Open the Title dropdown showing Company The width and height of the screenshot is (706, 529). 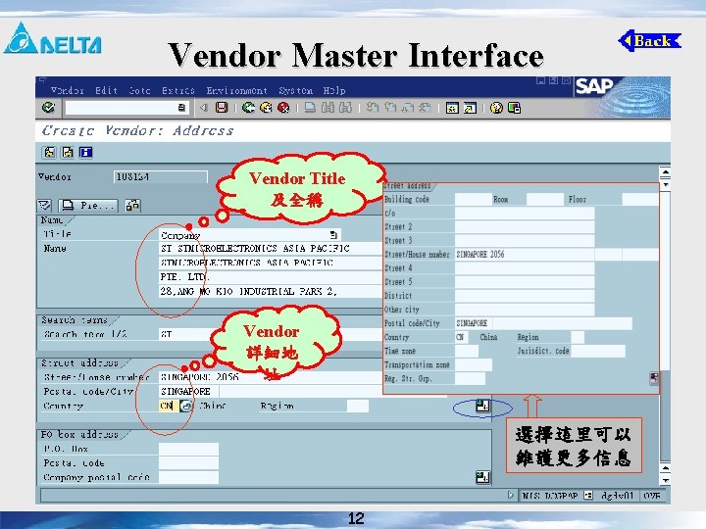point(333,235)
